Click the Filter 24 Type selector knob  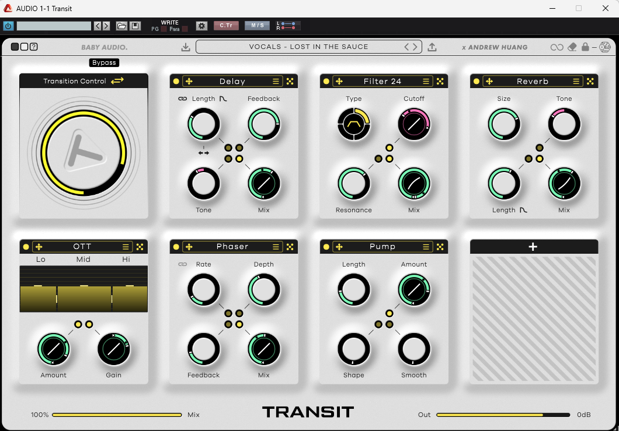click(354, 124)
